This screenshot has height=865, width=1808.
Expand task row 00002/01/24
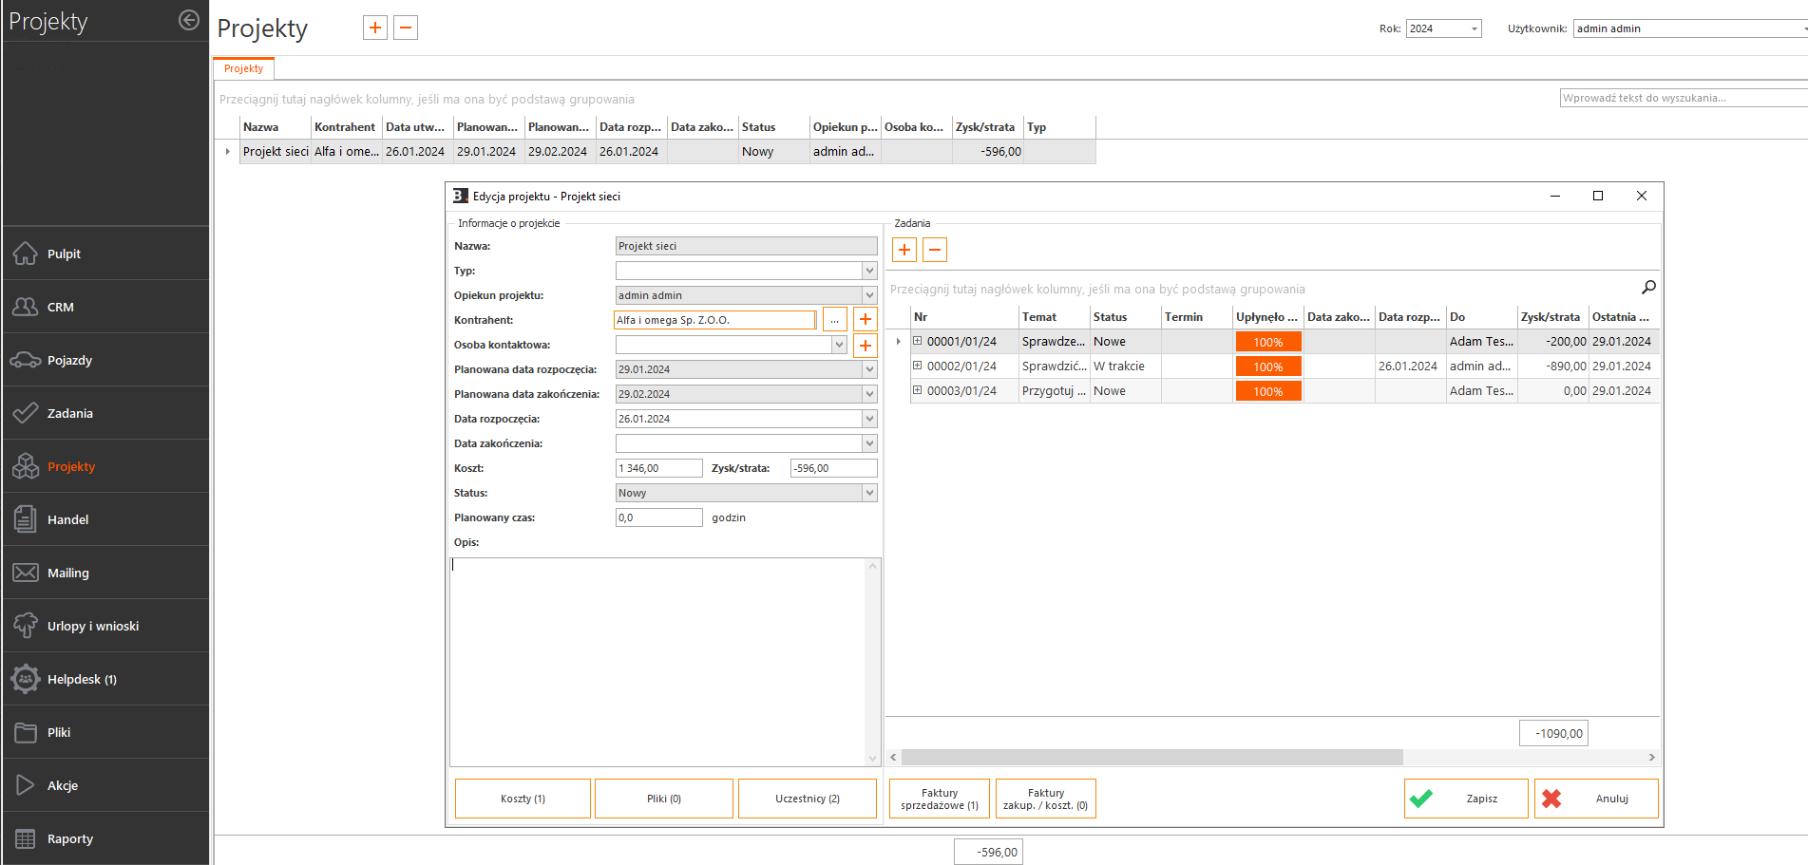[918, 366]
